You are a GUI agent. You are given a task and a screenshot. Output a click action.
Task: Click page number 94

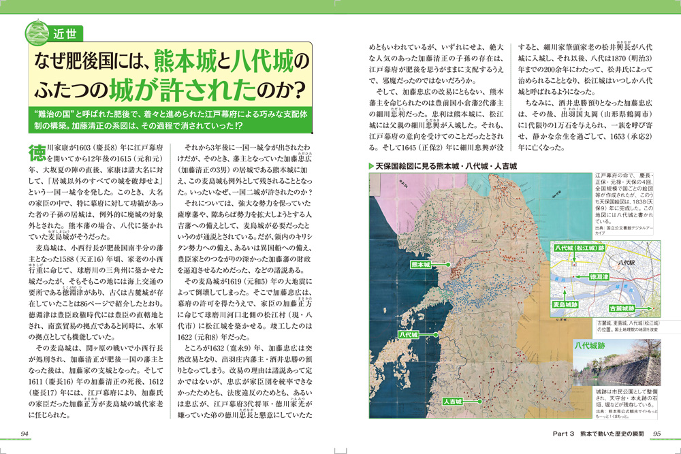click(x=25, y=433)
